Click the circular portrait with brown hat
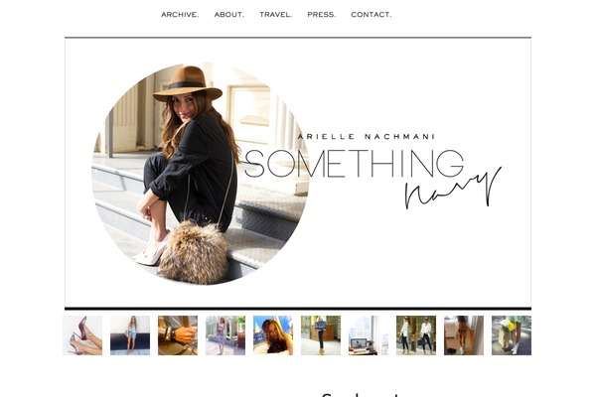The width and height of the screenshot is (596, 397). [201, 174]
